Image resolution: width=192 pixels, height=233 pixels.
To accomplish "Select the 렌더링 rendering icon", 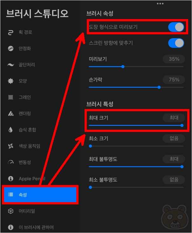I will click(11, 113).
